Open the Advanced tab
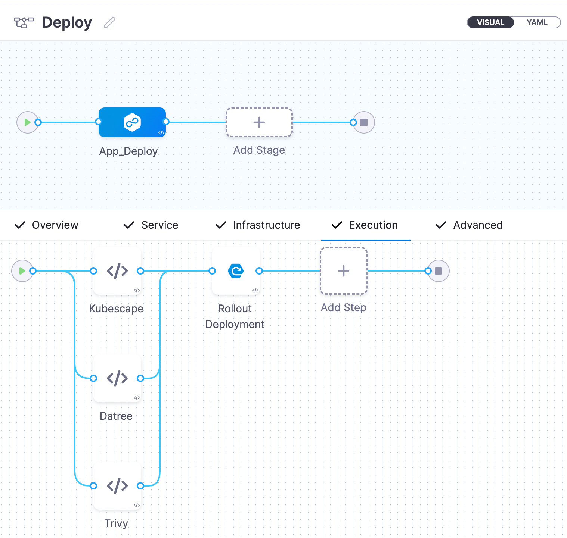567x538 pixels. coord(469,225)
